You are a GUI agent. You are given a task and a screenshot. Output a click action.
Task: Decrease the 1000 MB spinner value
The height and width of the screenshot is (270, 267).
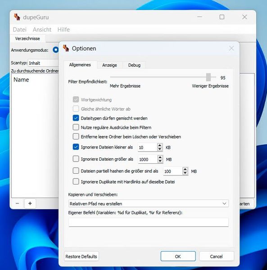160,161
